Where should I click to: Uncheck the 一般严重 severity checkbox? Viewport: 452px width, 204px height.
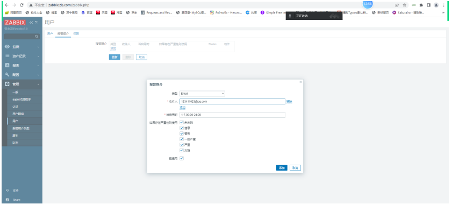(x=182, y=139)
